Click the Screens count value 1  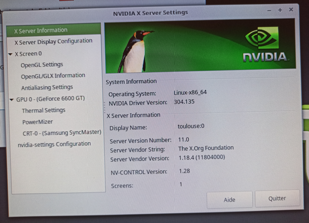click(x=181, y=184)
